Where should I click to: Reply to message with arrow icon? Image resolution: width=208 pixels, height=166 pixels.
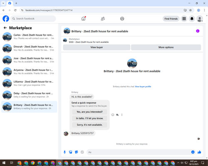coord(117,115)
